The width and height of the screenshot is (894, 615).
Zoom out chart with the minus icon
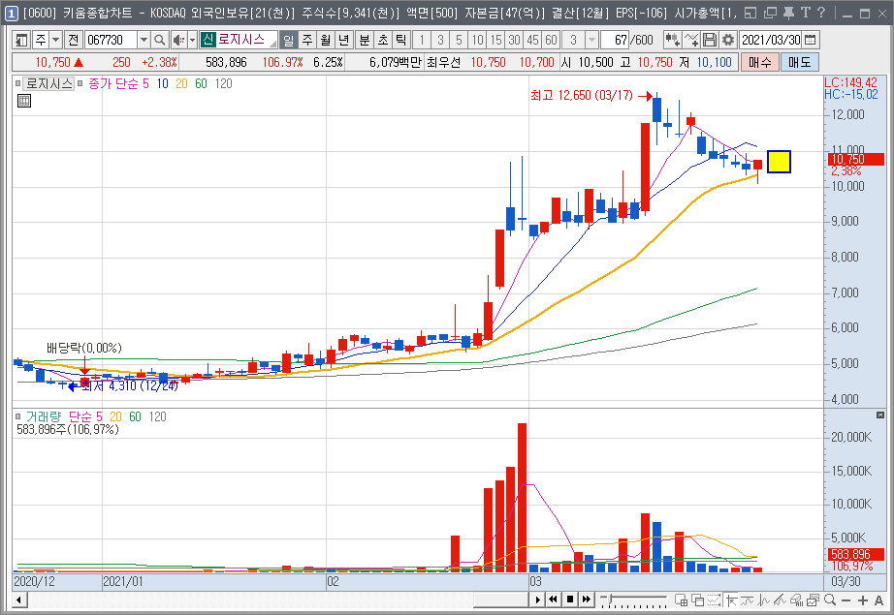tap(846, 600)
